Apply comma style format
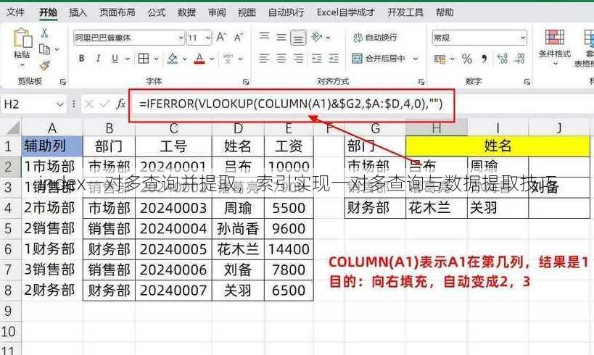 coord(484,59)
